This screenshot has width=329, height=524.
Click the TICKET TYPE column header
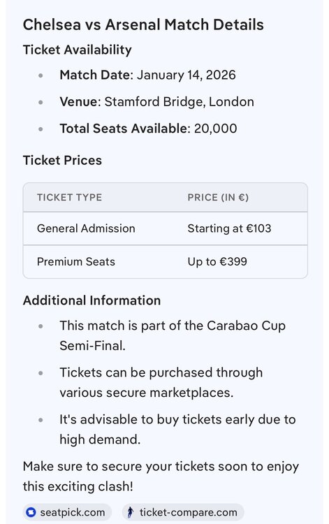69,197
